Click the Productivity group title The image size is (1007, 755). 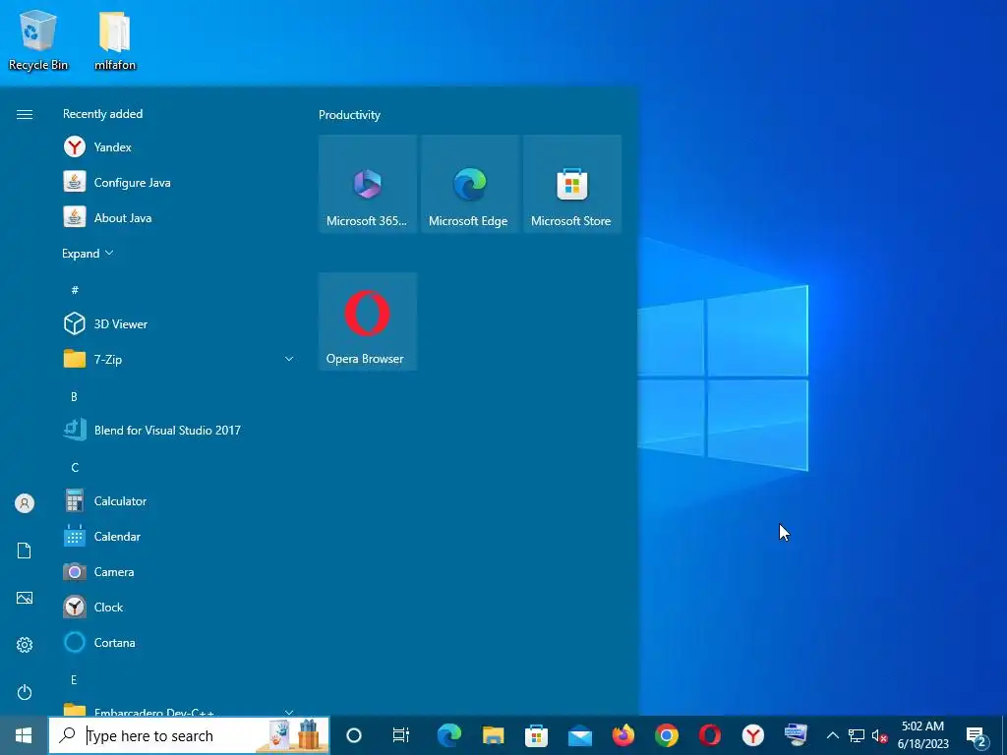click(349, 115)
